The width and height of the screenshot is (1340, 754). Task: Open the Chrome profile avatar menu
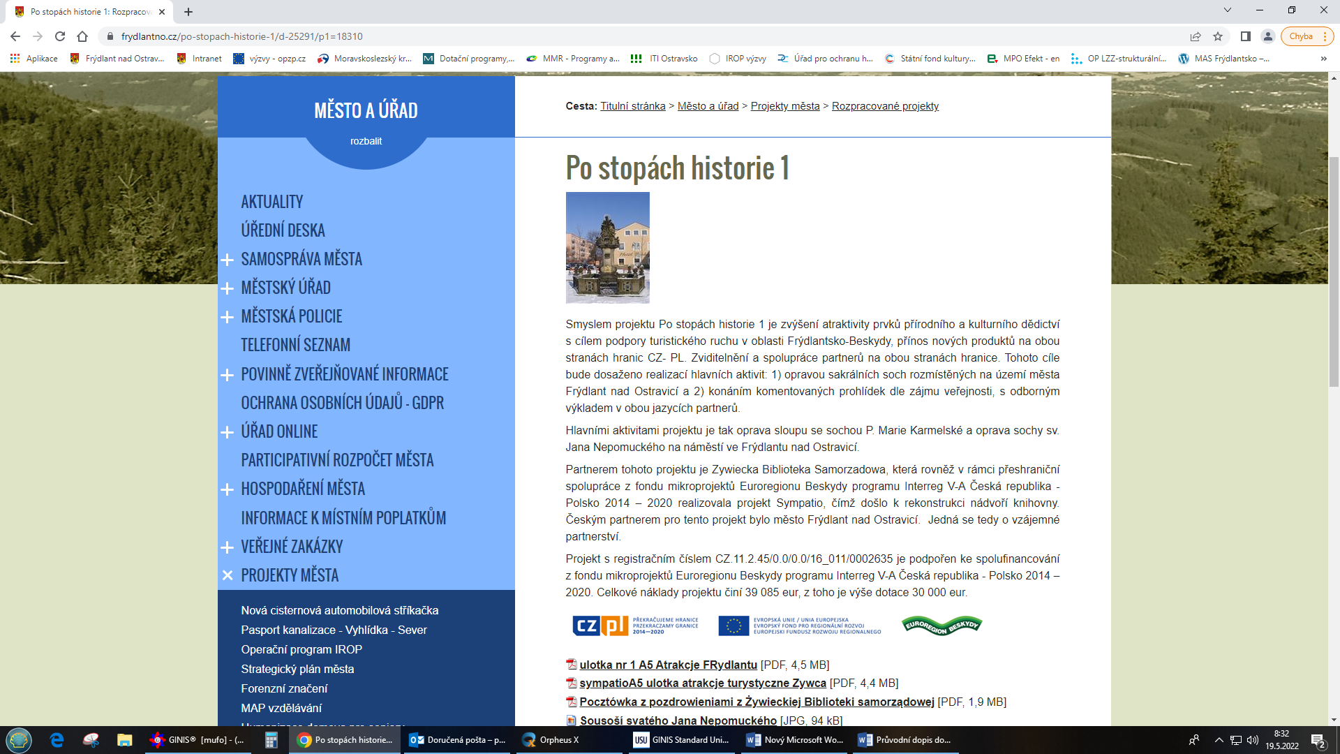tap(1268, 36)
